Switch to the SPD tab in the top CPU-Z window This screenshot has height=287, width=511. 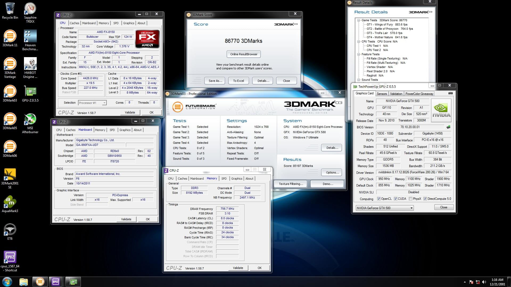(116, 23)
